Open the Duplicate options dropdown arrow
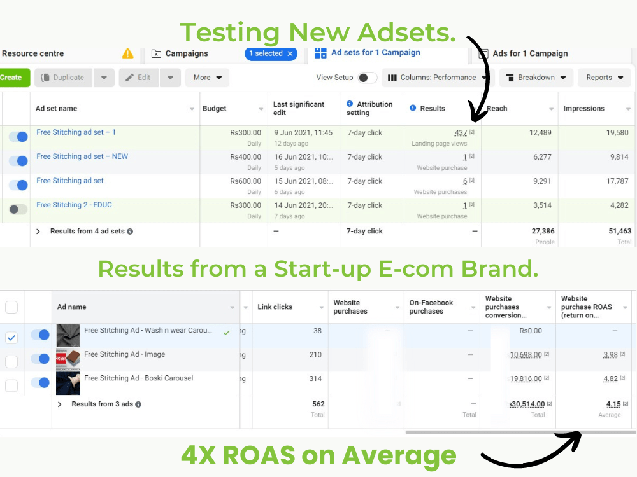The height and width of the screenshot is (477, 637). (104, 78)
